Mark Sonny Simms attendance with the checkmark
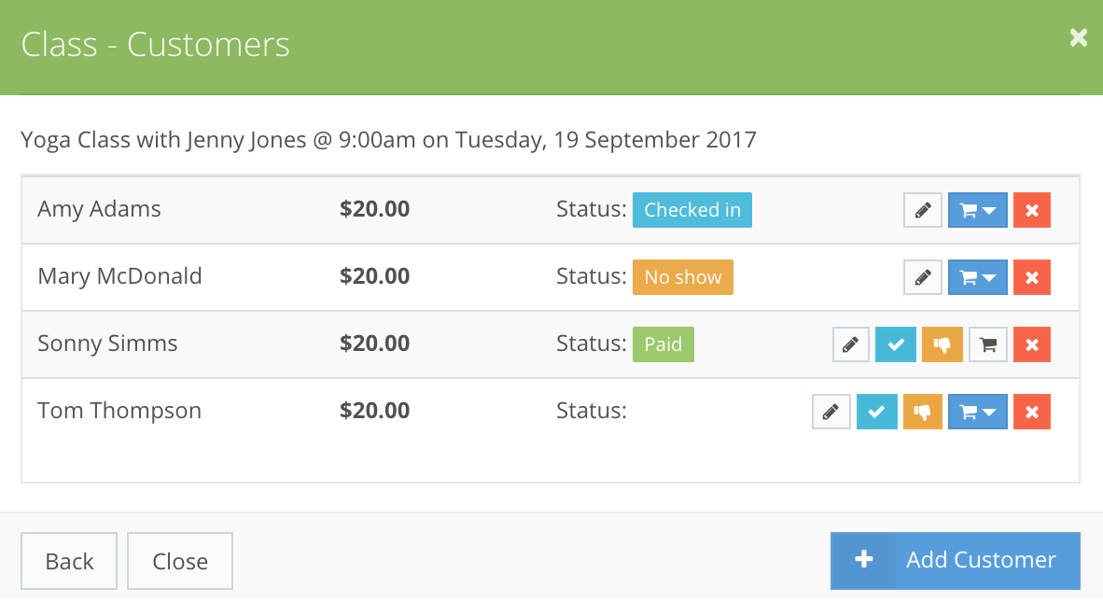Screen dimensions: 1103x603 [896, 344]
